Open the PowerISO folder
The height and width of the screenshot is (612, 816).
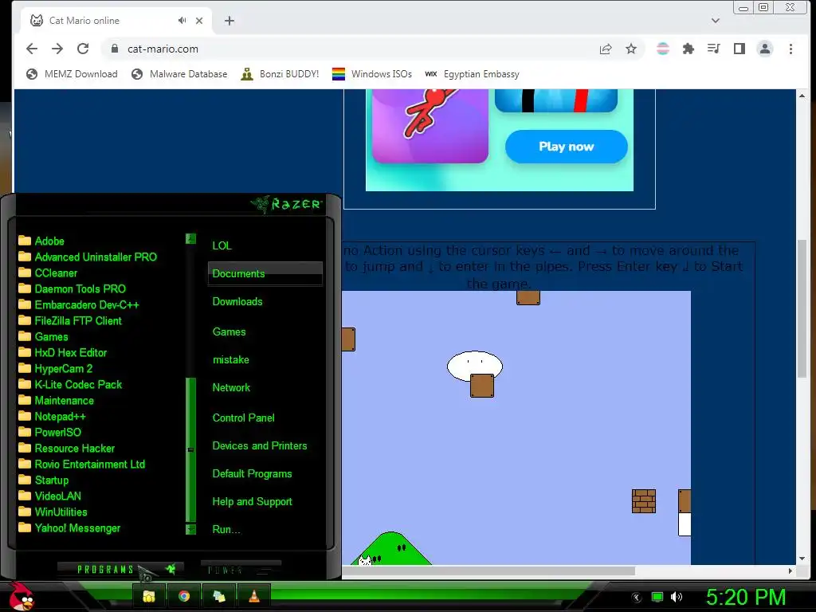49,433
